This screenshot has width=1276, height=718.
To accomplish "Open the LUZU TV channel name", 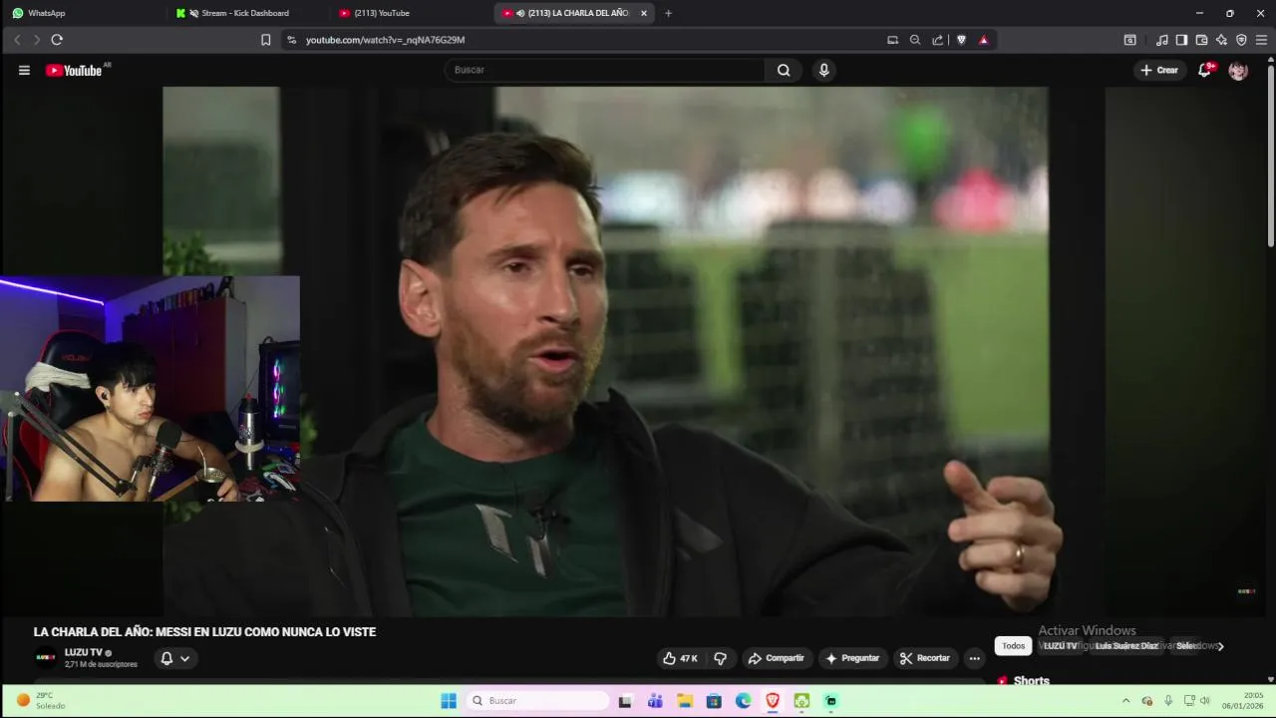I will (x=84, y=652).
